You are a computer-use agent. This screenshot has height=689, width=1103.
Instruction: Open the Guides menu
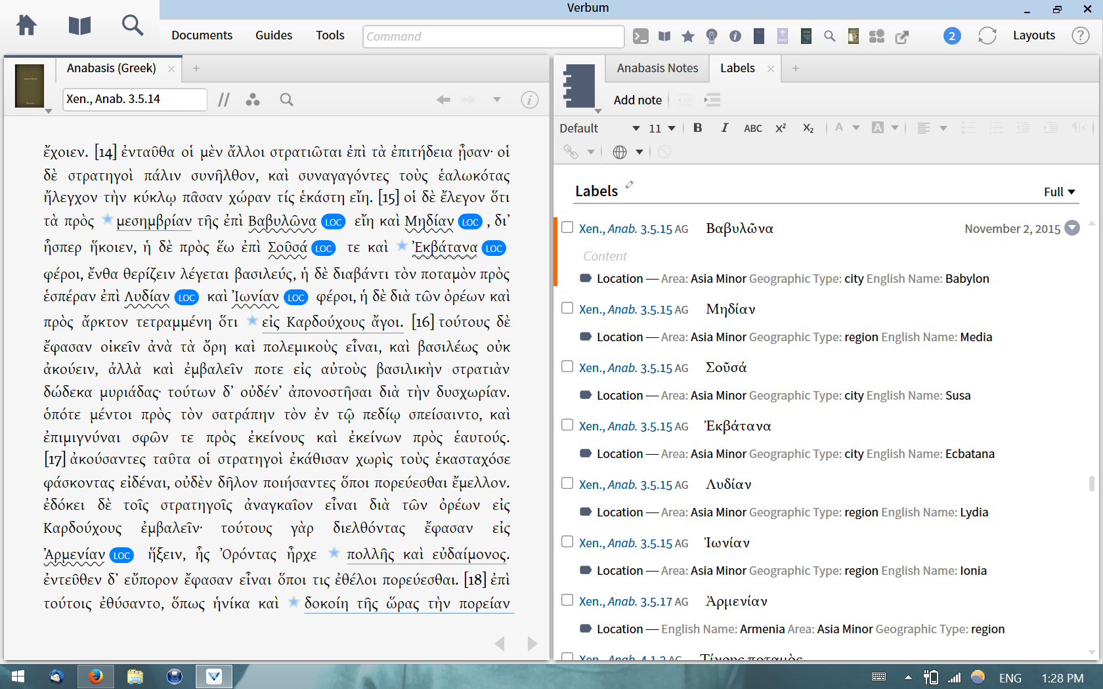coord(274,35)
